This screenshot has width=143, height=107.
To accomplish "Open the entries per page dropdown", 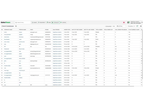I will (x=131, y=26).
